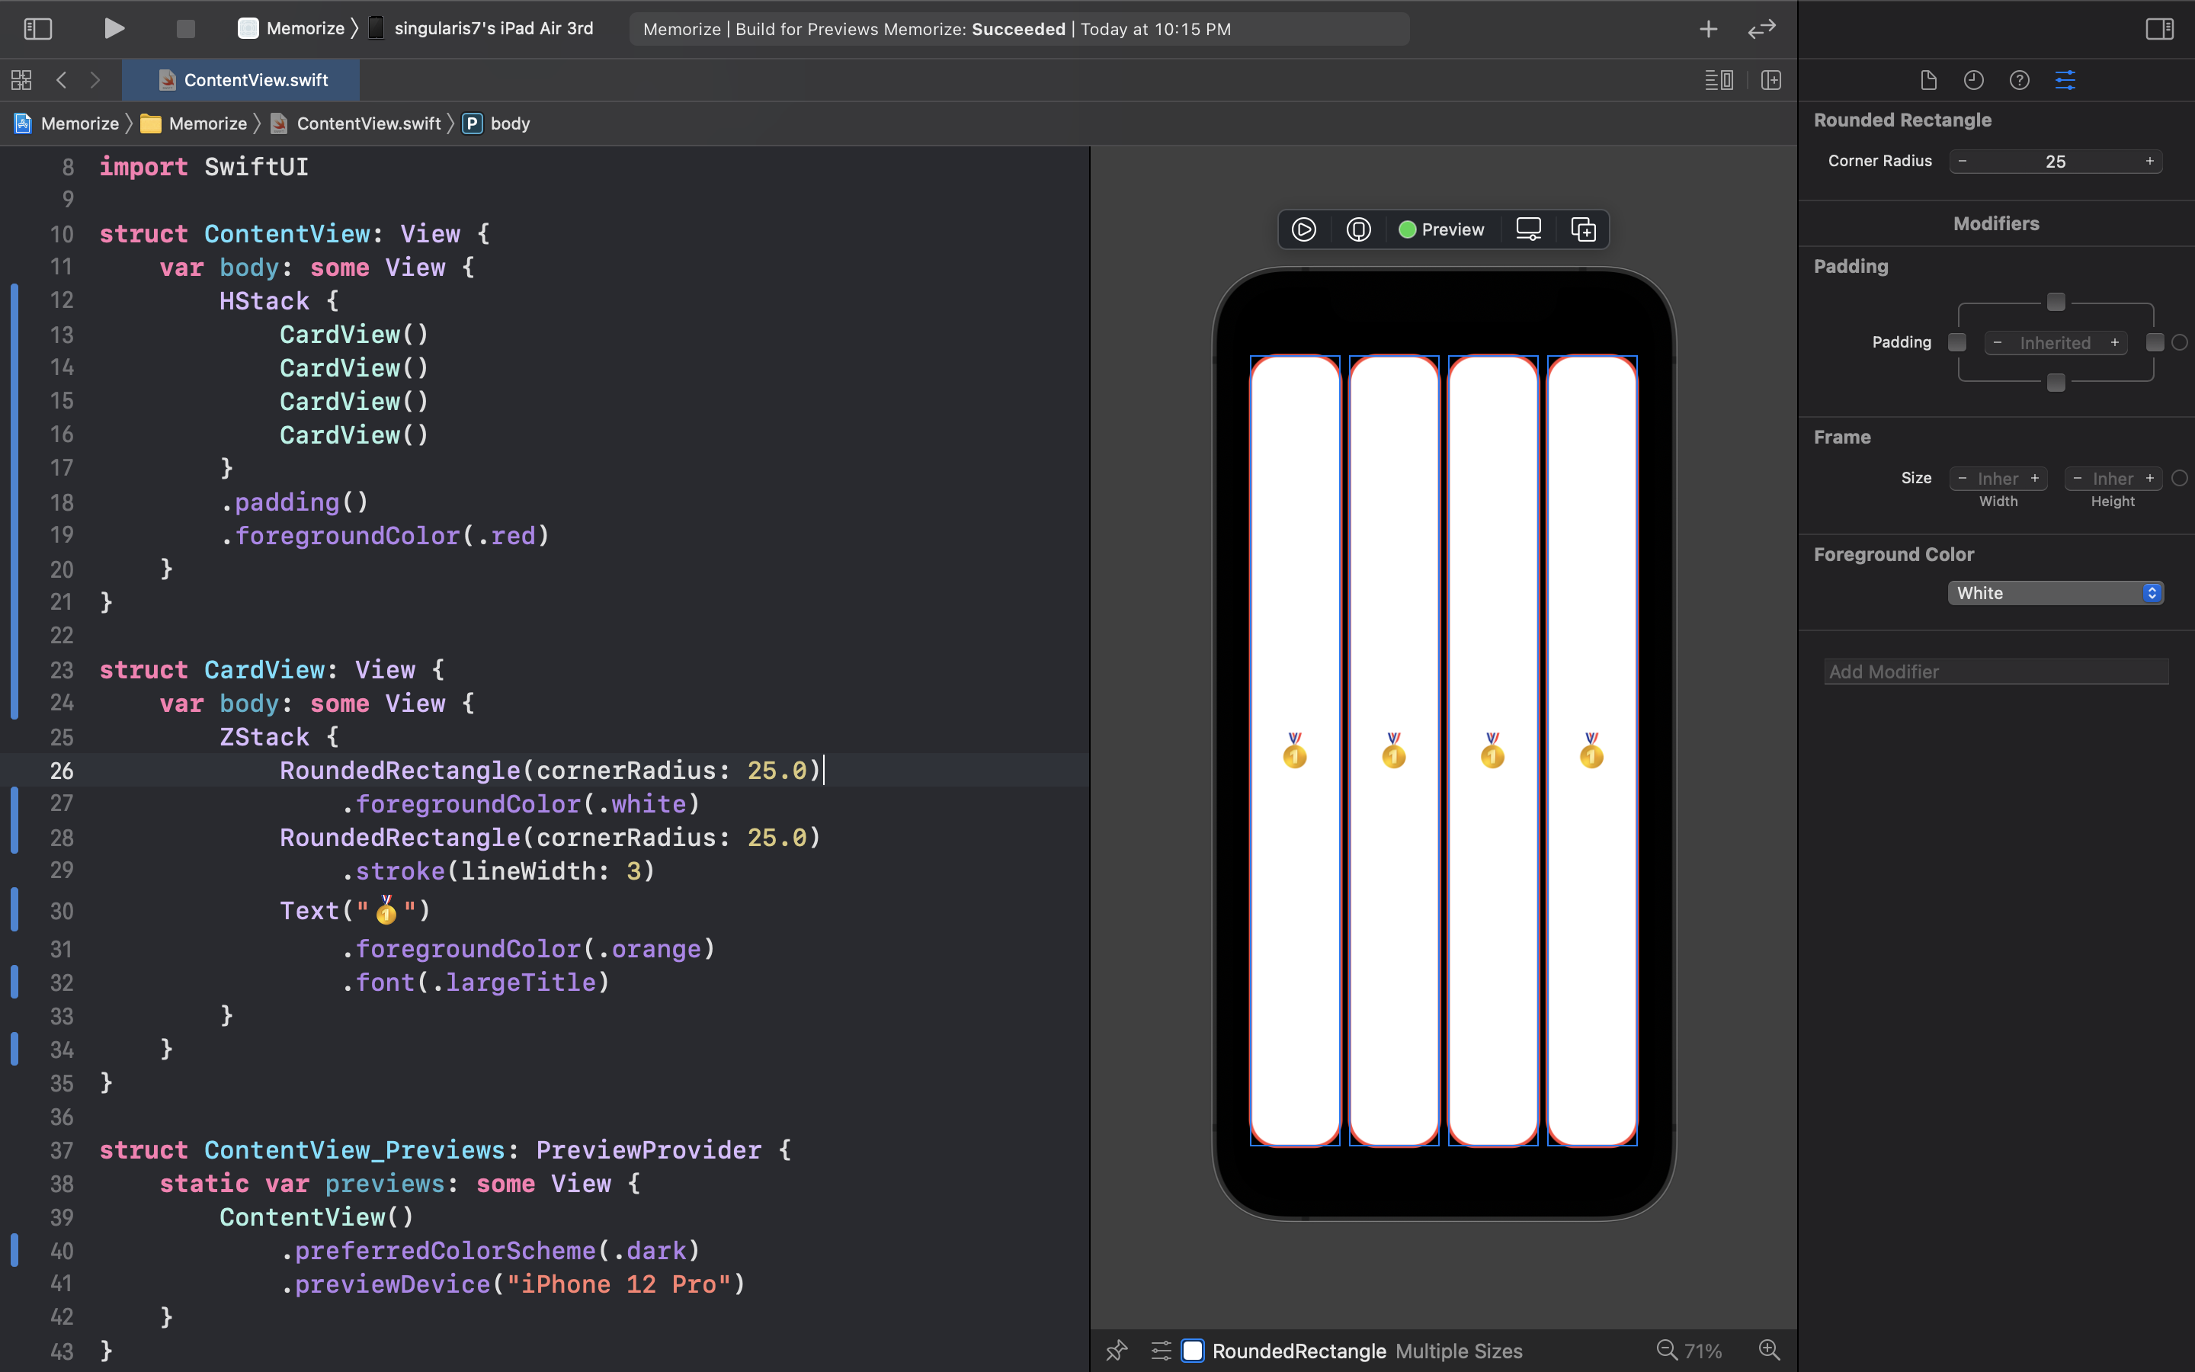Duplicate the preview with the plus icon
This screenshot has width=2195, height=1372.
pos(1583,229)
